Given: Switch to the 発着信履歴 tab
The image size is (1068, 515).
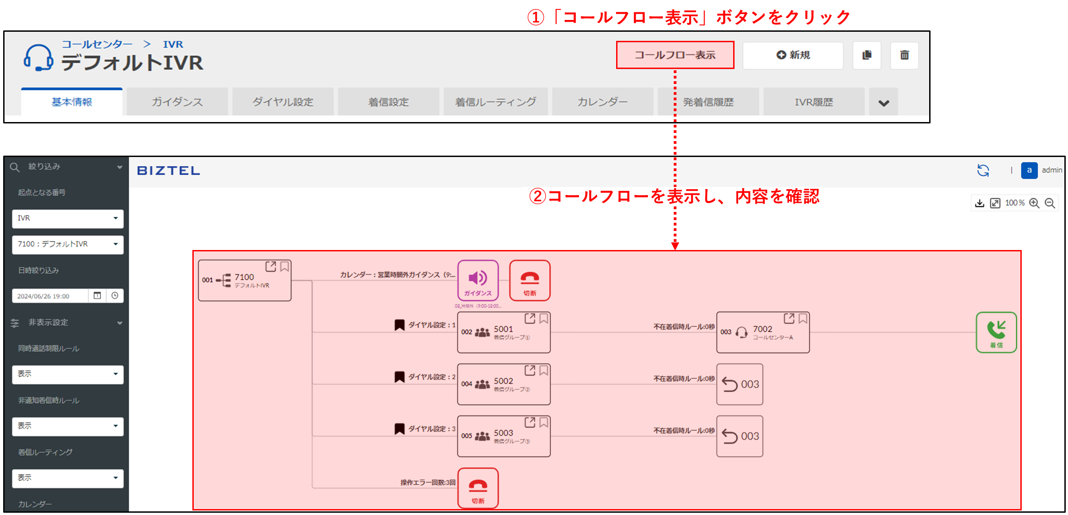Looking at the screenshot, I should click(x=708, y=102).
